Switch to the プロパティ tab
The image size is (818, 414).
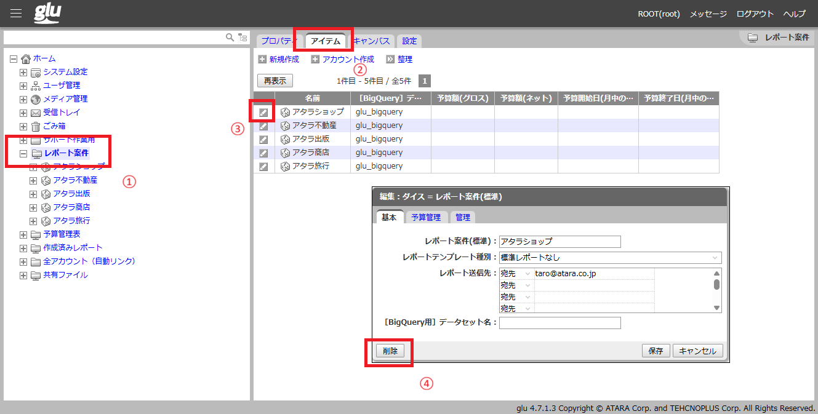[x=279, y=41]
